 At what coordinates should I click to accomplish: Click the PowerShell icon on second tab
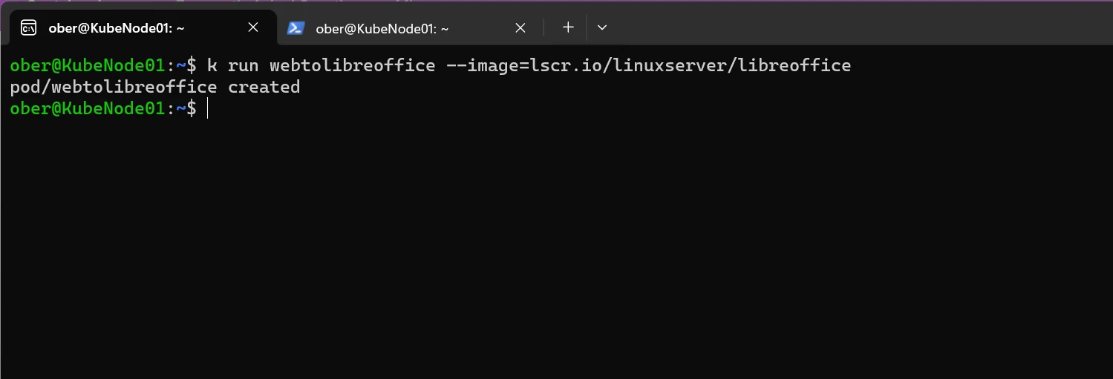(x=296, y=28)
